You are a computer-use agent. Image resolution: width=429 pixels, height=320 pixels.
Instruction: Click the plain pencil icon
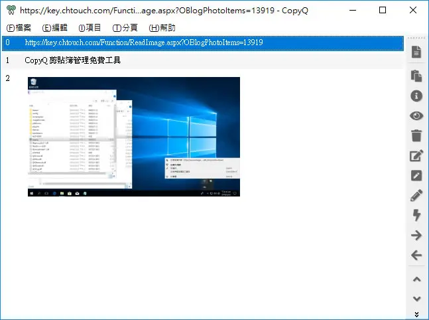click(416, 195)
